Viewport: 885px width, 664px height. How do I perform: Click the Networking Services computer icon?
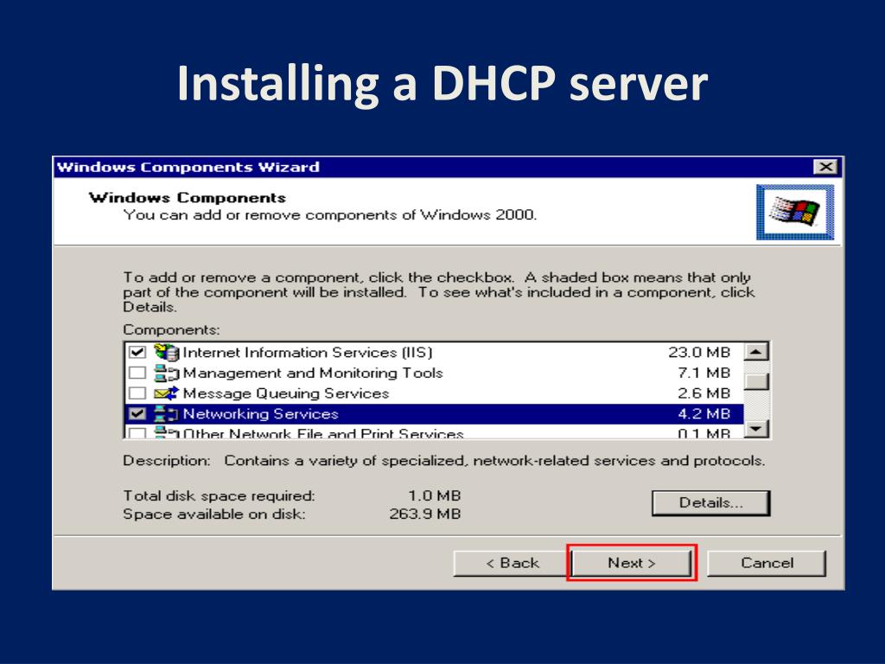(x=167, y=414)
